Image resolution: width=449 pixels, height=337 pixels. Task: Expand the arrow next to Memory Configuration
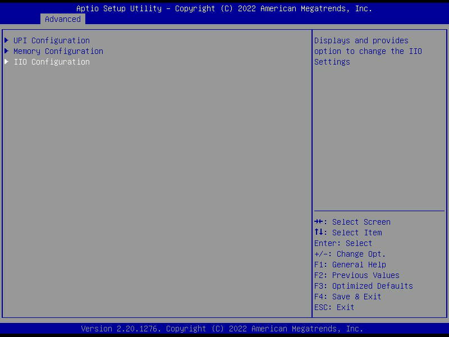pyautogui.click(x=7, y=51)
